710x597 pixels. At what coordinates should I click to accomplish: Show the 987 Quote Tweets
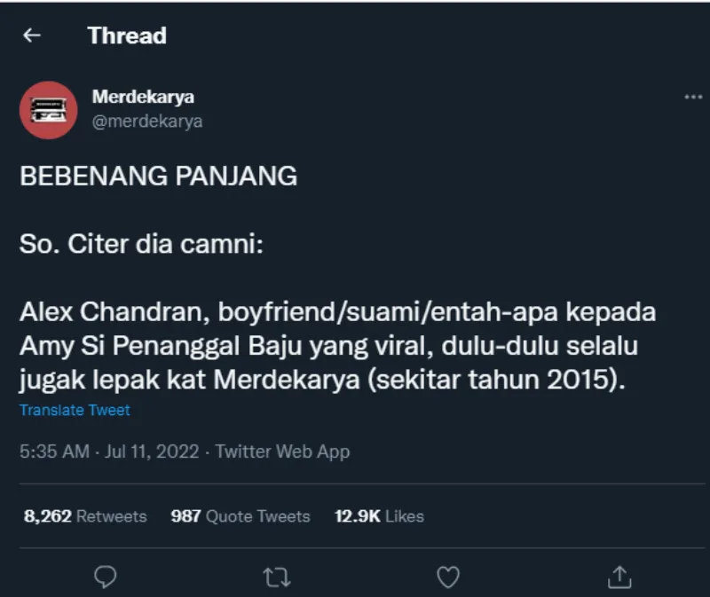point(241,516)
